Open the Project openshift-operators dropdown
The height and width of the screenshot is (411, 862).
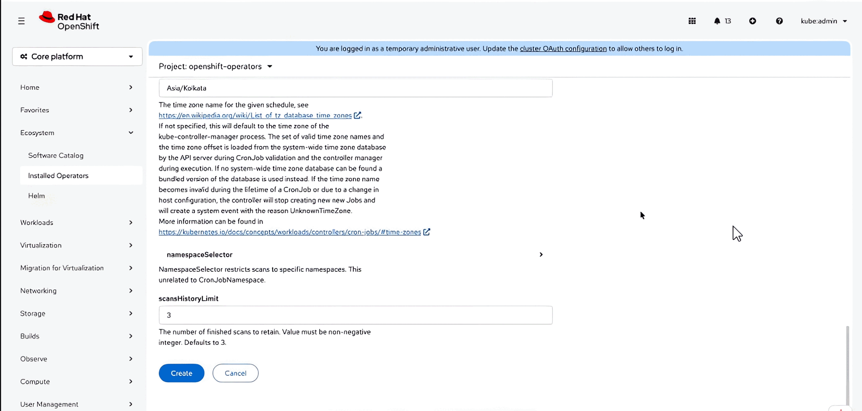pos(215,67)
